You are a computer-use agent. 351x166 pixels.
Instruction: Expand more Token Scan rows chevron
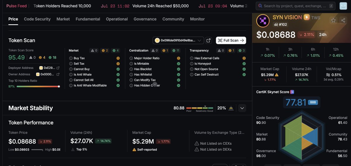click(155, 84)
